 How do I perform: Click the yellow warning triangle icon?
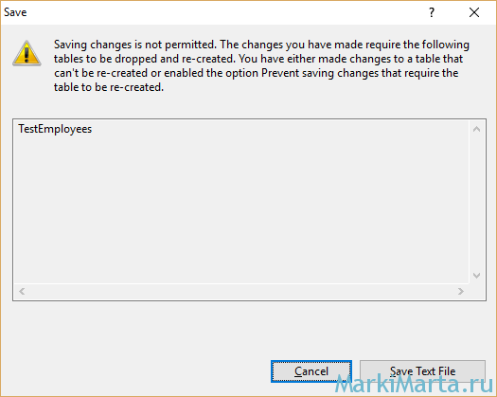[x=27, y=53]
